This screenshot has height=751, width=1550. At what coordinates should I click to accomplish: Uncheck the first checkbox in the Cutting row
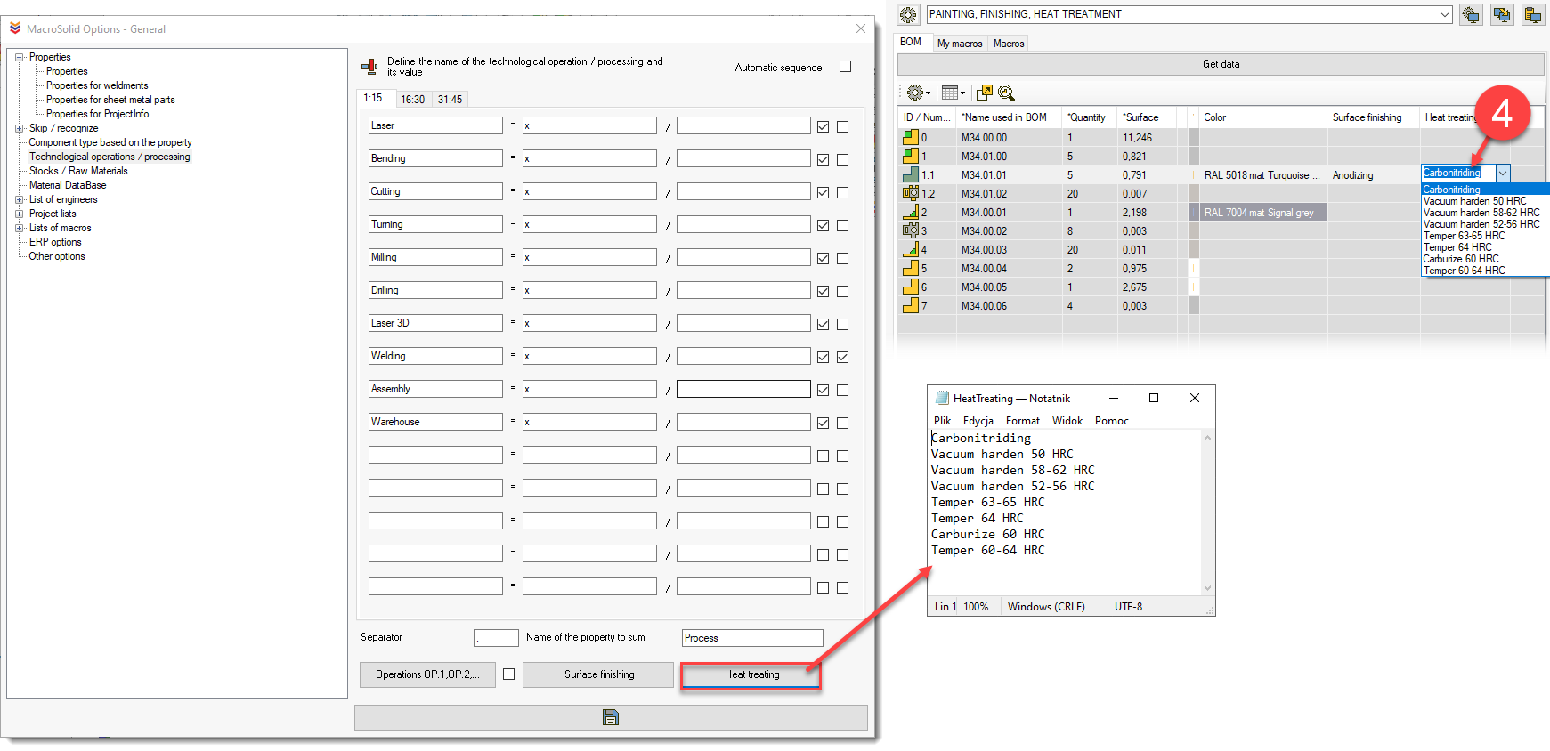[823, 192]
